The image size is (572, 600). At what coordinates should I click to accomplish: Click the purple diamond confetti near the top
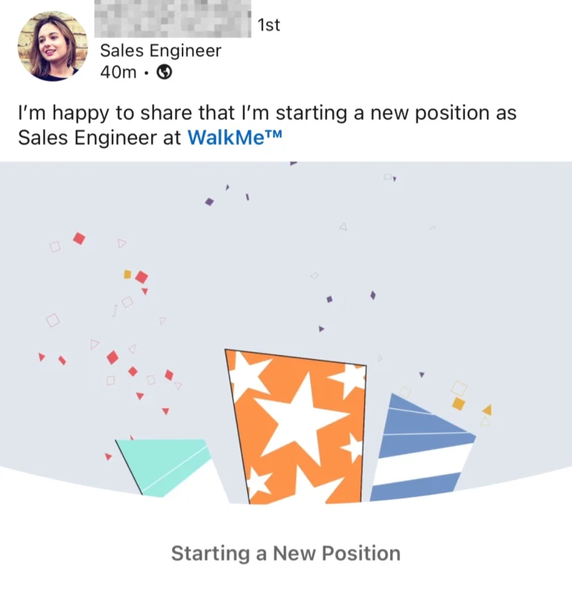[x=209, y=202]
